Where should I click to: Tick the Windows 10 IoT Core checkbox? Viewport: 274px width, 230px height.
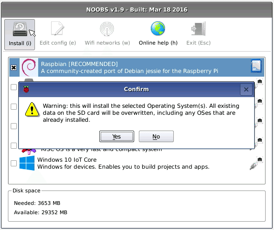click(x=14, y=163)
